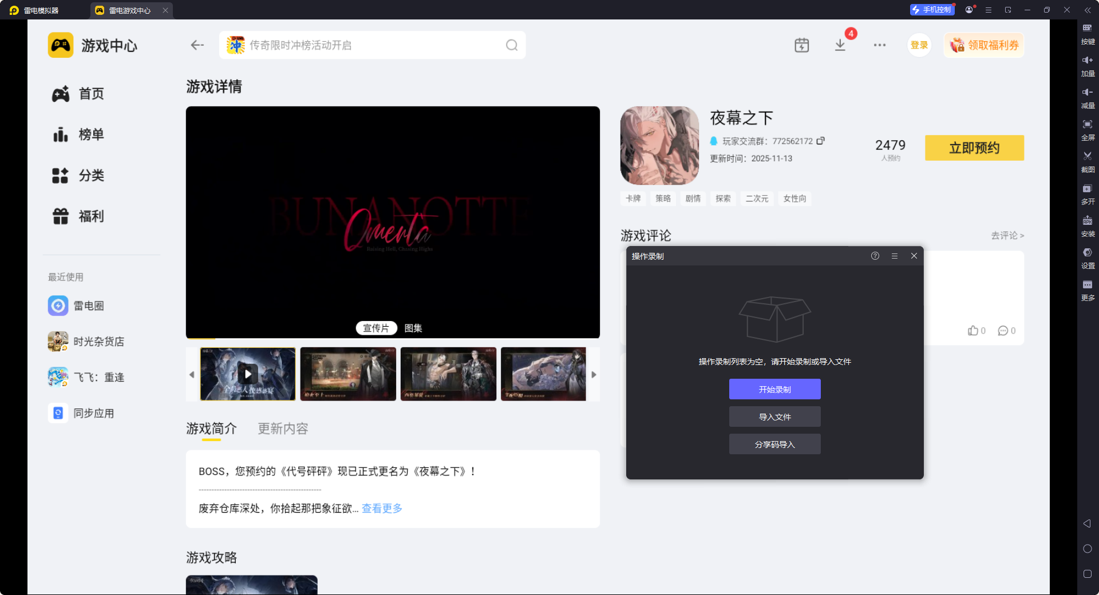Increase volume with the 加量 sidebar icon
This screenshot has height=595, width=1099.
coord(1087,66)
